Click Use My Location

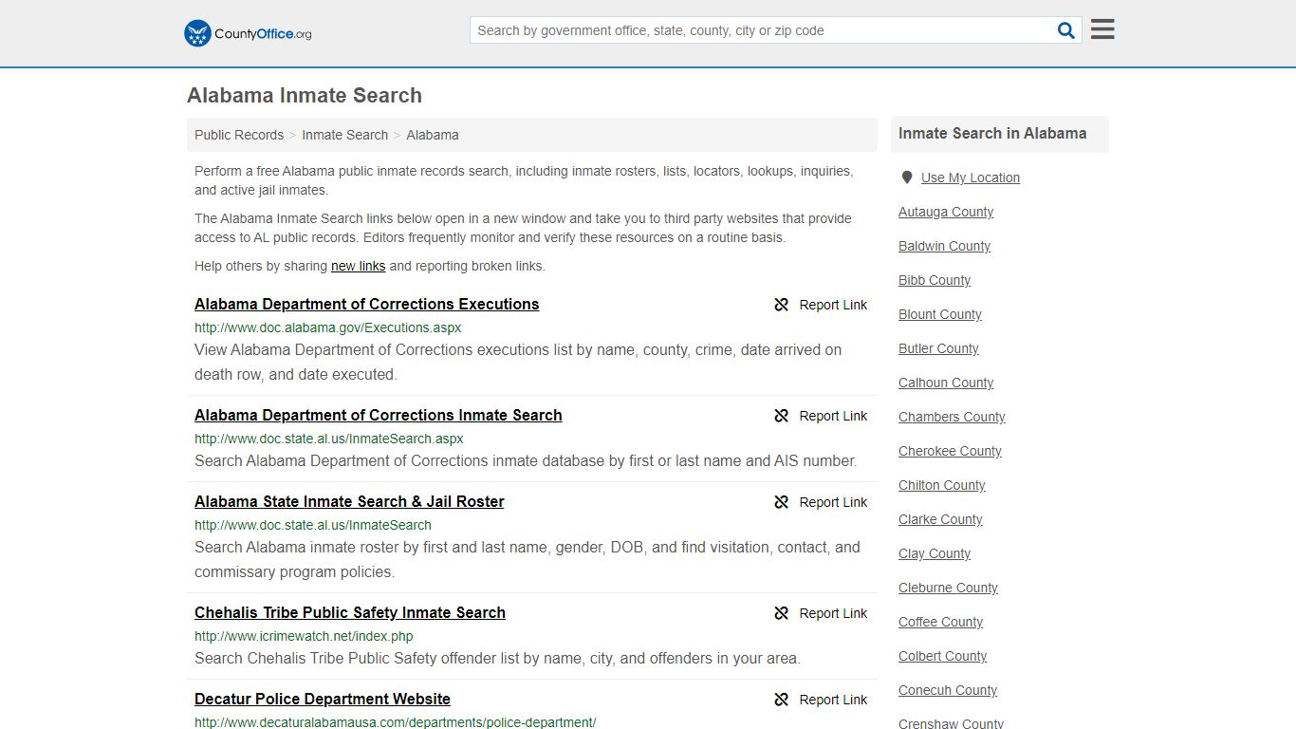pyautogui.click(x=971, y=178)
